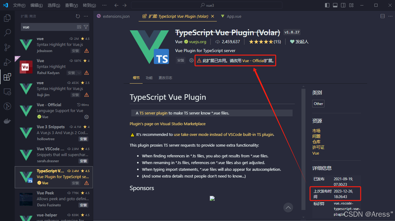The height and width of the screenshot is (221, 395).
Task: Open the Search view in activity bar
Action: 7,32
